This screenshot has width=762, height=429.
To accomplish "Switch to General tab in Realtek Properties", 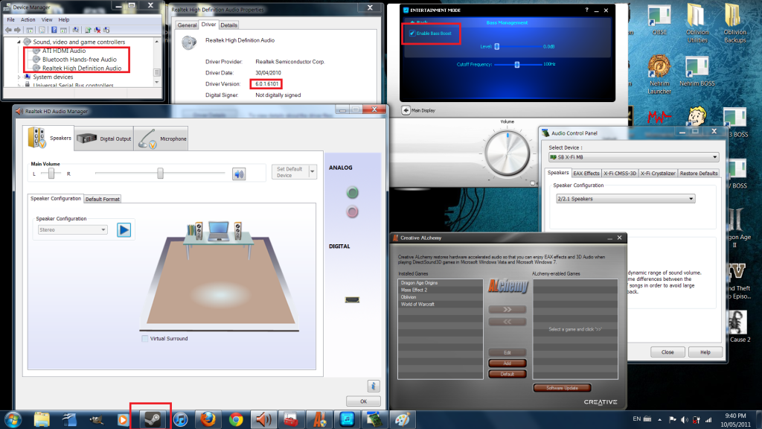I will 187,25.
